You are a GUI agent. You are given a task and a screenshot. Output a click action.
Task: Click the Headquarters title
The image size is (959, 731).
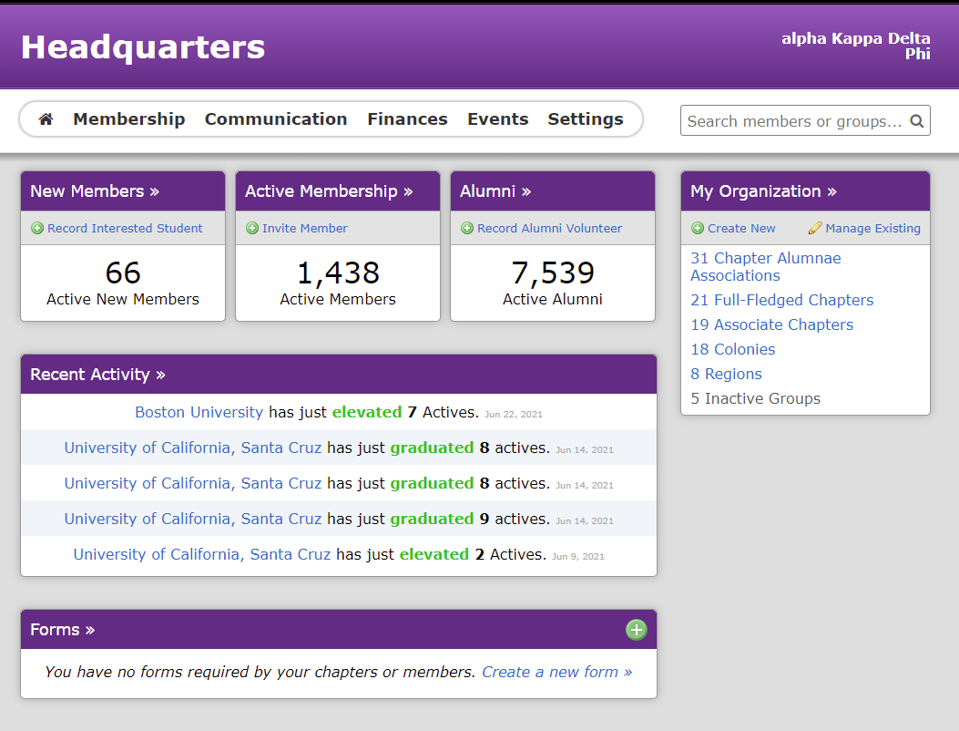tap(143, 47)
